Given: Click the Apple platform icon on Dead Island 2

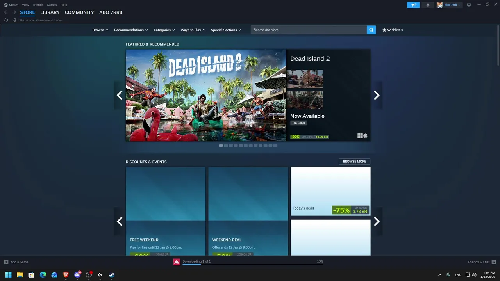Looking at the screenshot, I should (x=366, y=135).
